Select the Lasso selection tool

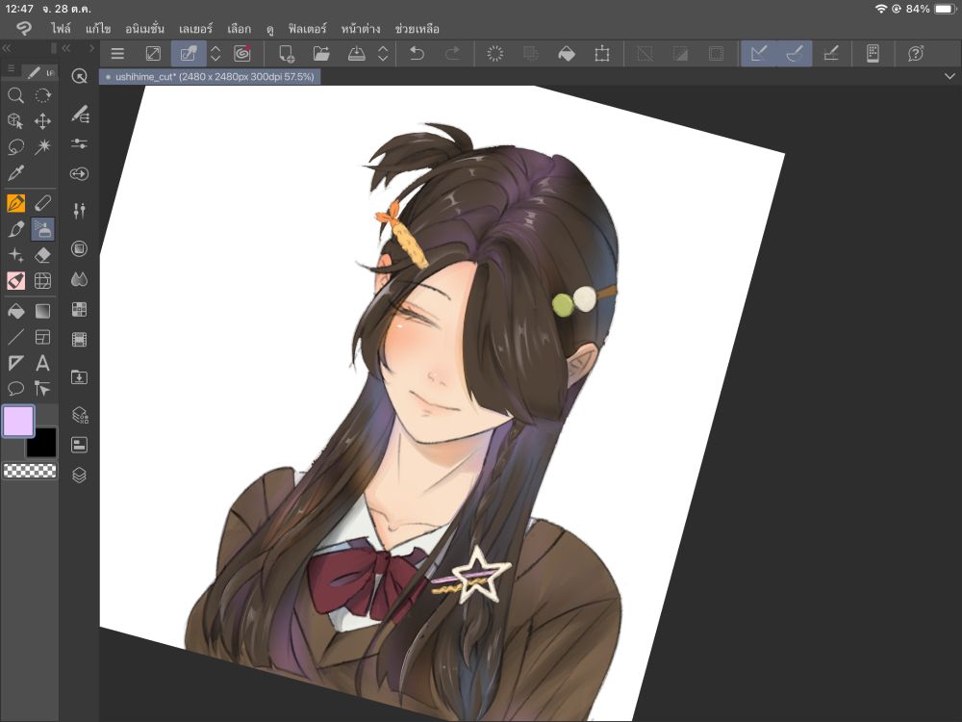coord(16,146)
